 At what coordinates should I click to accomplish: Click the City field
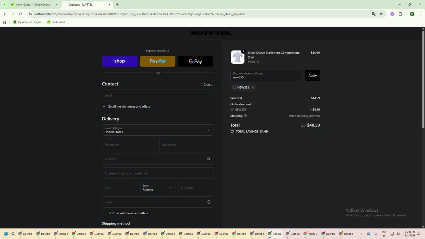pos(119,187)
